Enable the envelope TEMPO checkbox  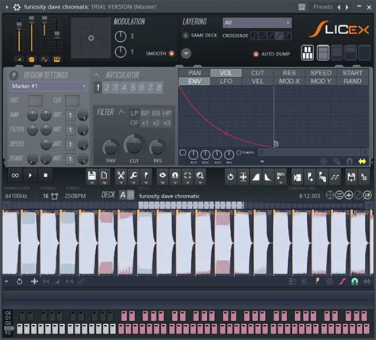(239, 152)
